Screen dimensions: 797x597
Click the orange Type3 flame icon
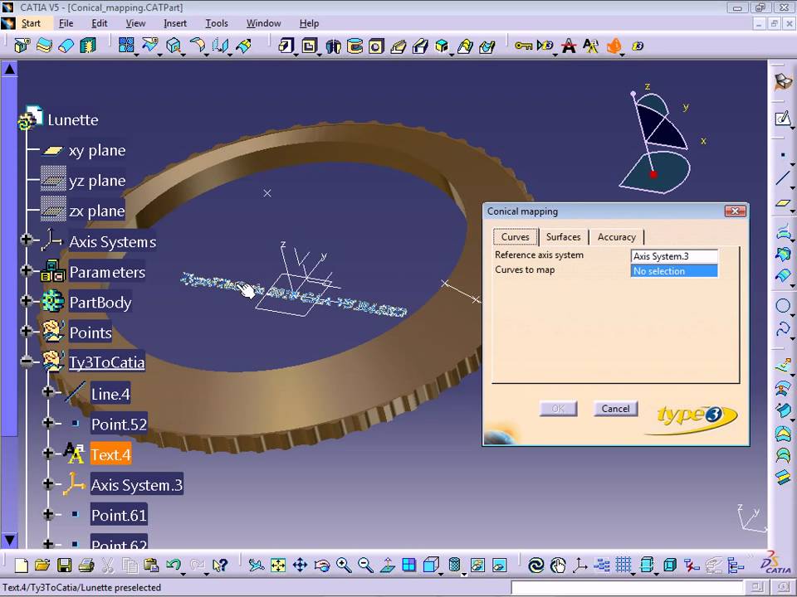click(614, 46)
